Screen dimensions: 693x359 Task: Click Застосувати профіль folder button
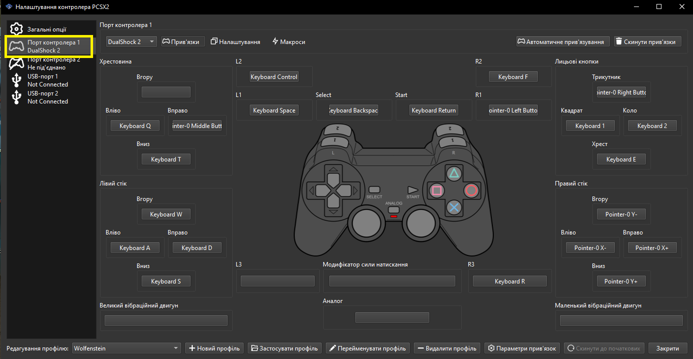[285, 348]
